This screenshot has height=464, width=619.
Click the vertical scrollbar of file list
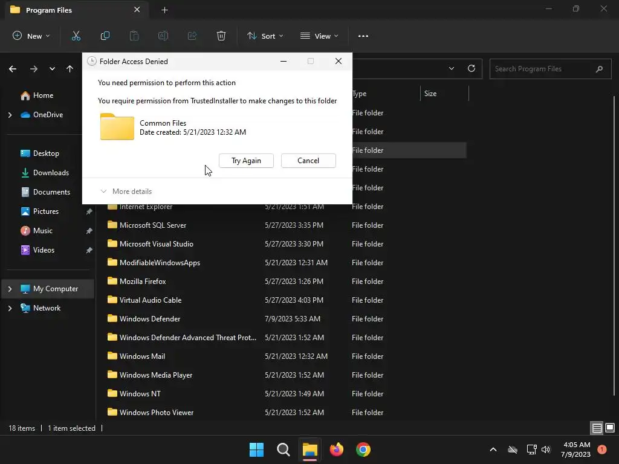coord(614,245)
